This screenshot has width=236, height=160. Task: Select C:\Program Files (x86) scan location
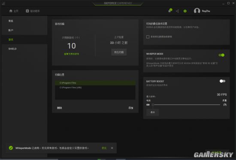pyautogui.click(x=95, y=87)
